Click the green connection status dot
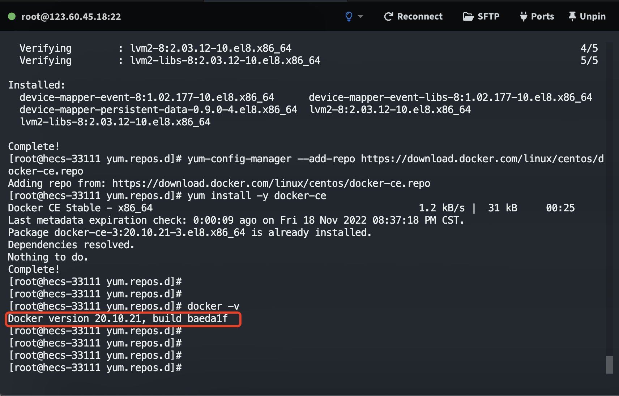 click(x=12, y=16)
